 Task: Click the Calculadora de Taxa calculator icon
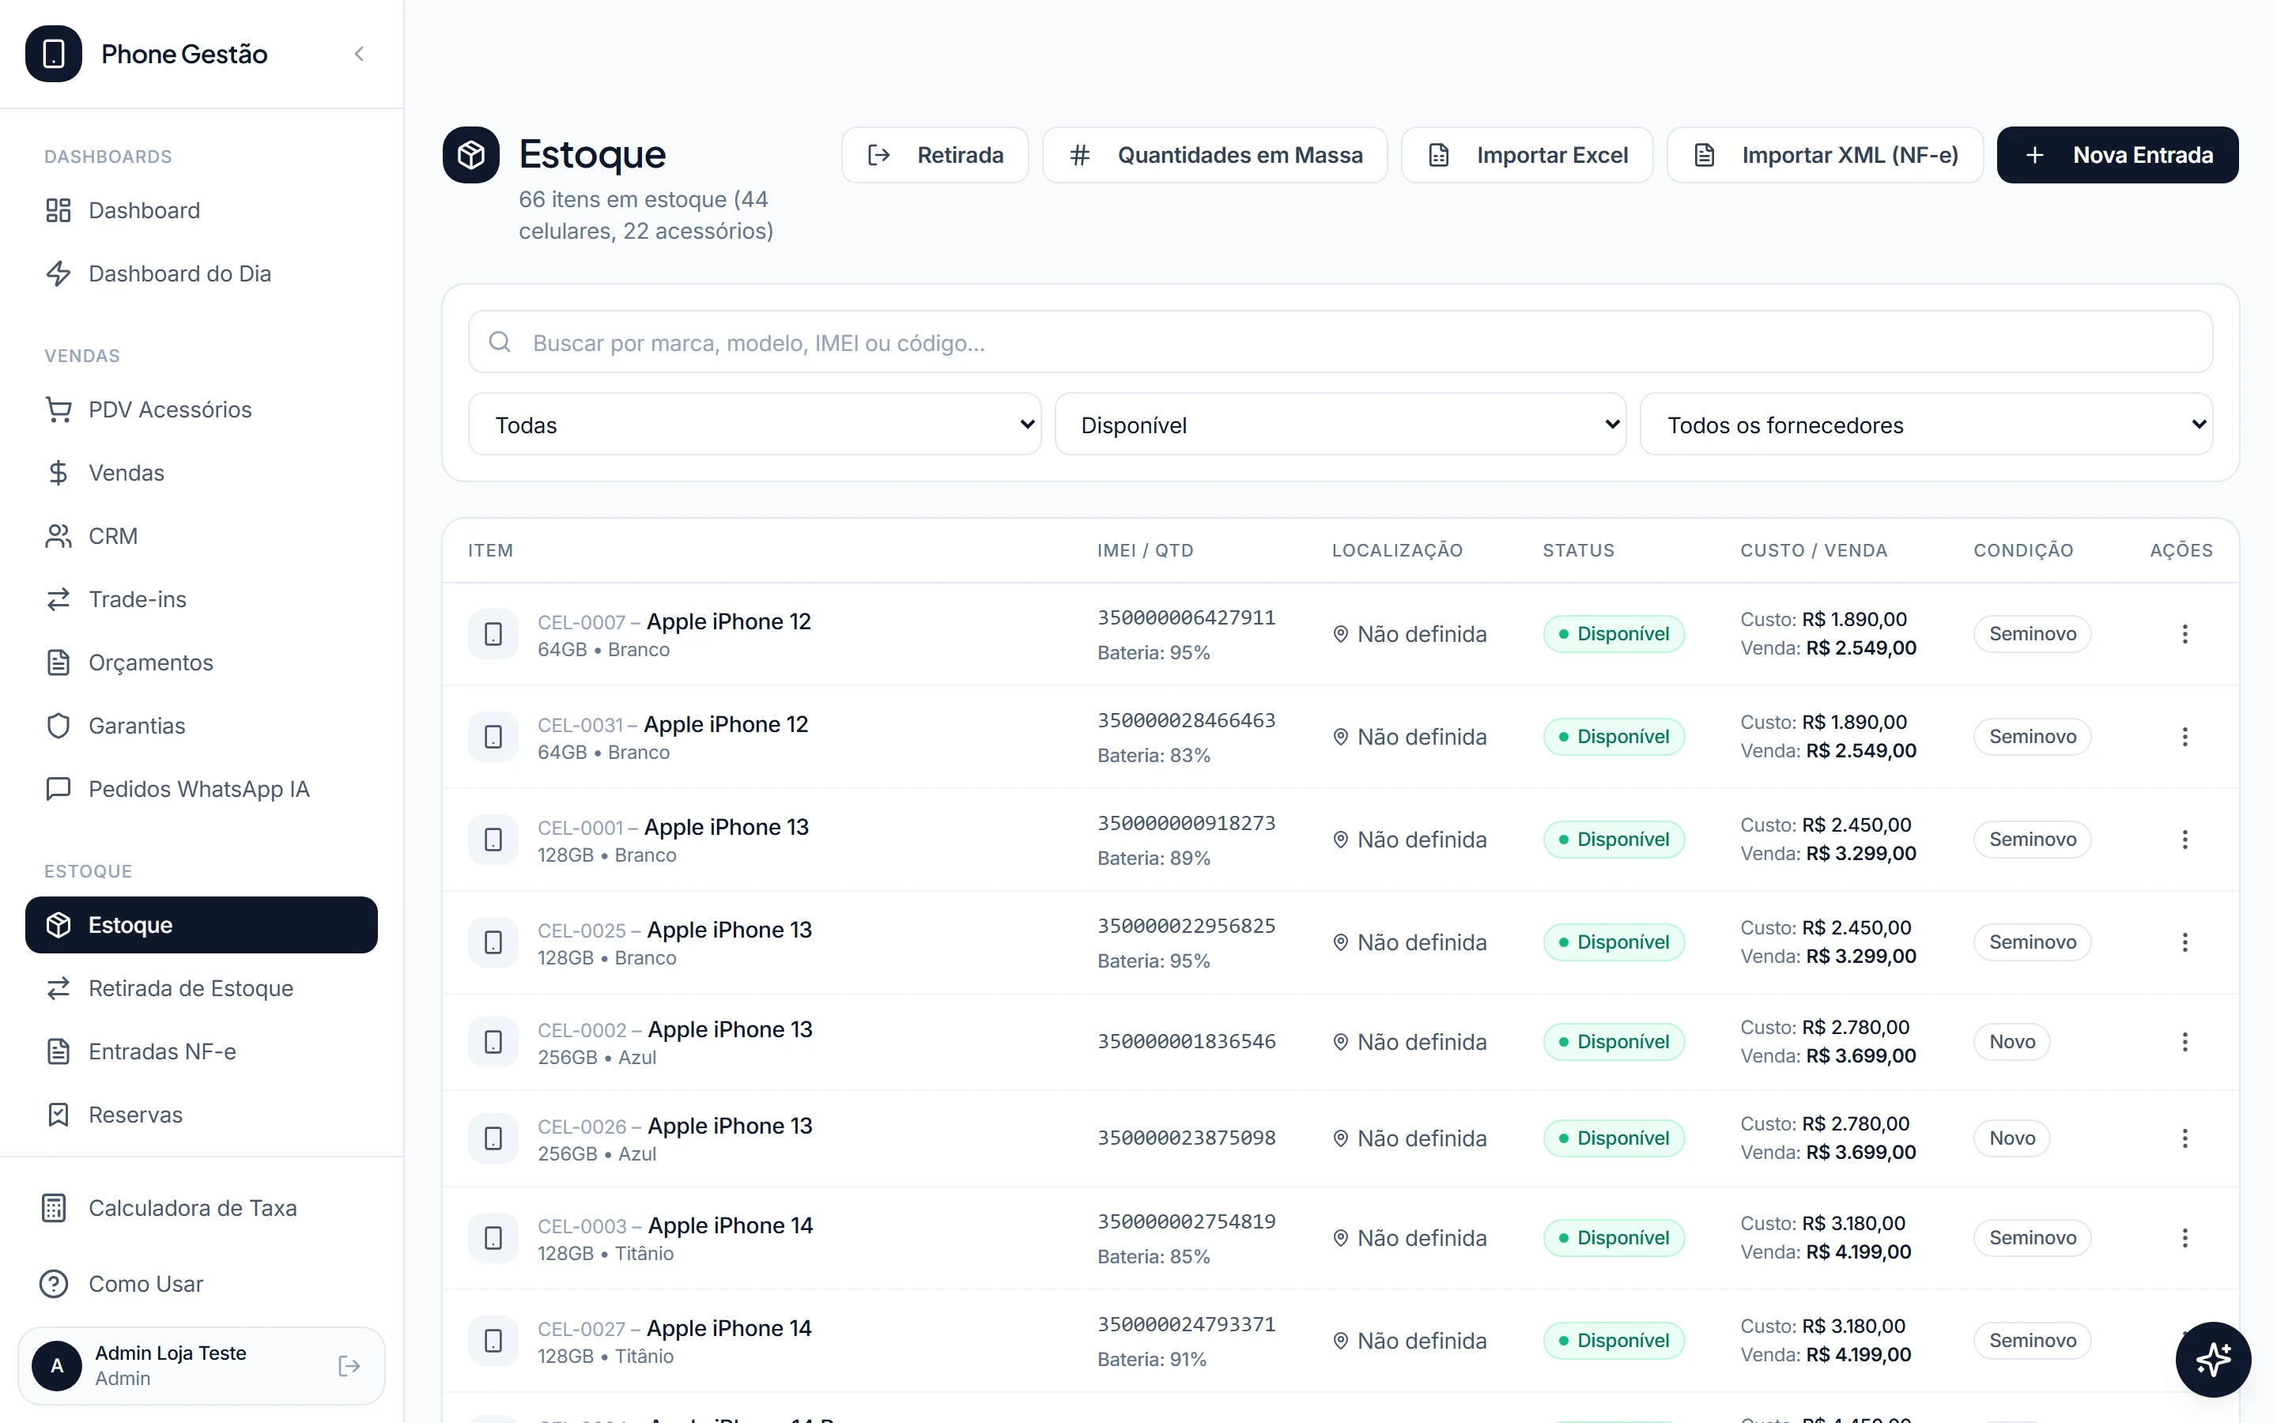pos(54,1207)
